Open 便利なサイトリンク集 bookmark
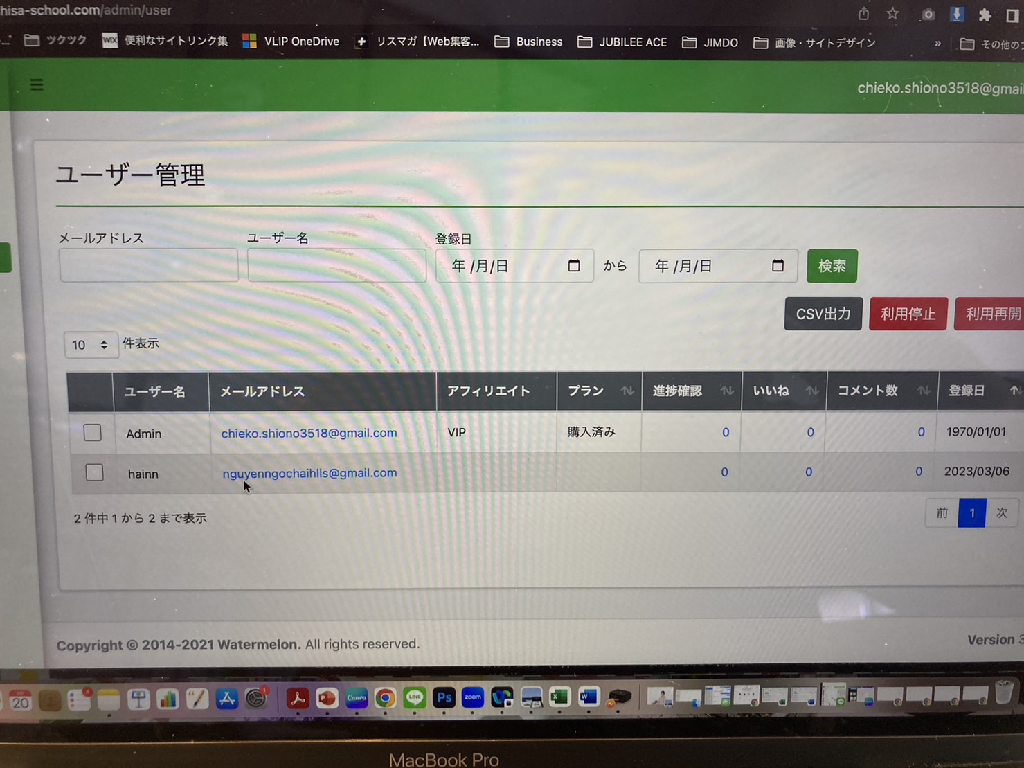This screenshot has height=768, width=1024. click(165, 41)
